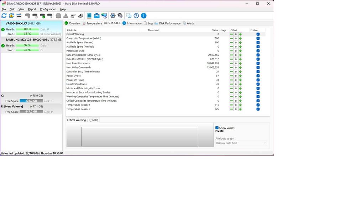Click the 100 % health bar
The width and height of the screenshot is (356, 200).
(x=27, y=29)
